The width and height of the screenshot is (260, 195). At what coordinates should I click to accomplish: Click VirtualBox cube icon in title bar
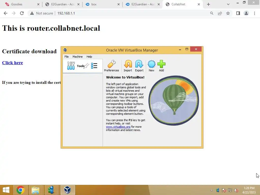coord(65,50)
